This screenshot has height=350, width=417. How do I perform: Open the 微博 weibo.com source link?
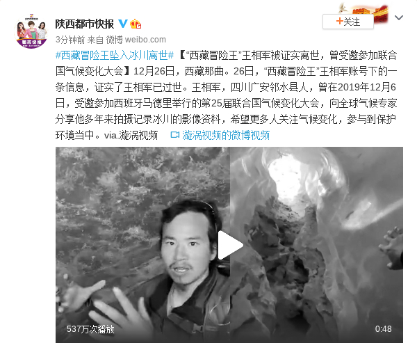click(x=136, y=40)
